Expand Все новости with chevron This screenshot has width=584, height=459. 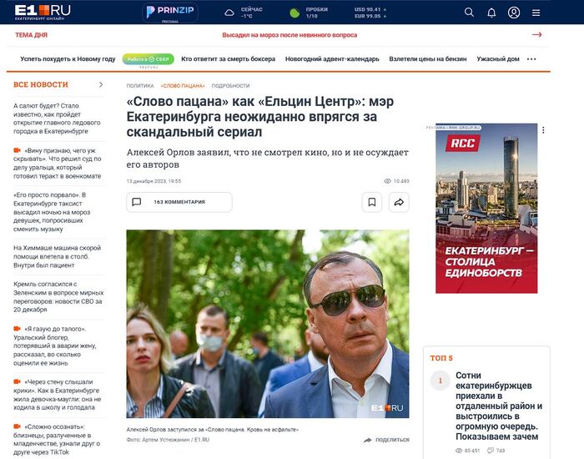coord(101,84)
